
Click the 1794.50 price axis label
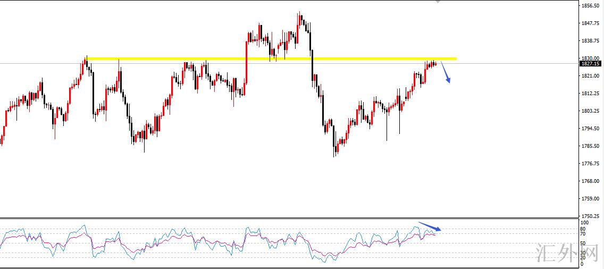point(591,128)
